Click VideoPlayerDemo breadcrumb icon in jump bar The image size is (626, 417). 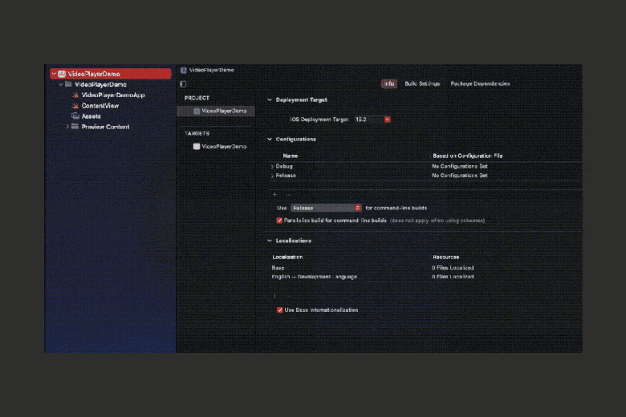[183, 71]
